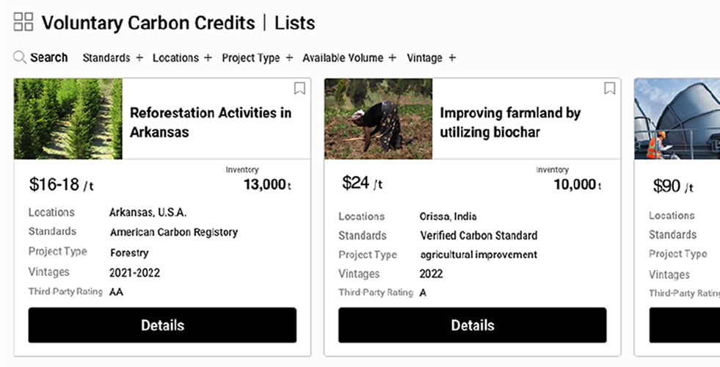Bookmark the Reforestation Activities in Arkansas card
720x367 pixels.
[299, 88]
